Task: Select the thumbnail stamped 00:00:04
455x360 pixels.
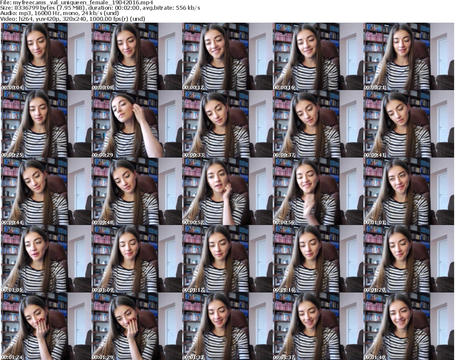Action: [46, 56]
